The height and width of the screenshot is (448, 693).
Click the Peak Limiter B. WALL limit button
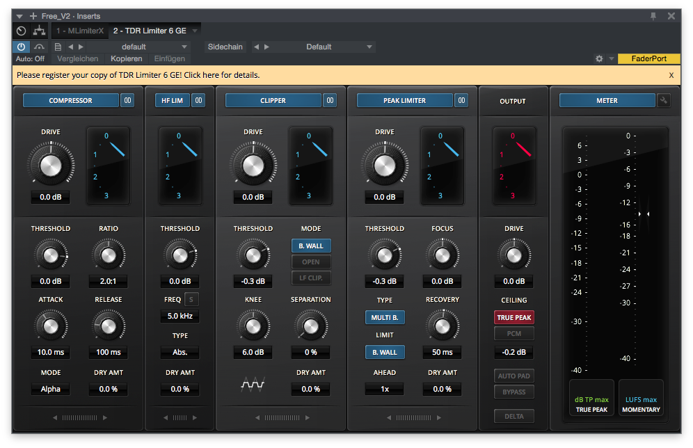(385, 352)
